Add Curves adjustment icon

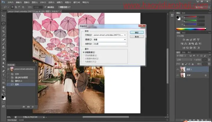point(191,40)
